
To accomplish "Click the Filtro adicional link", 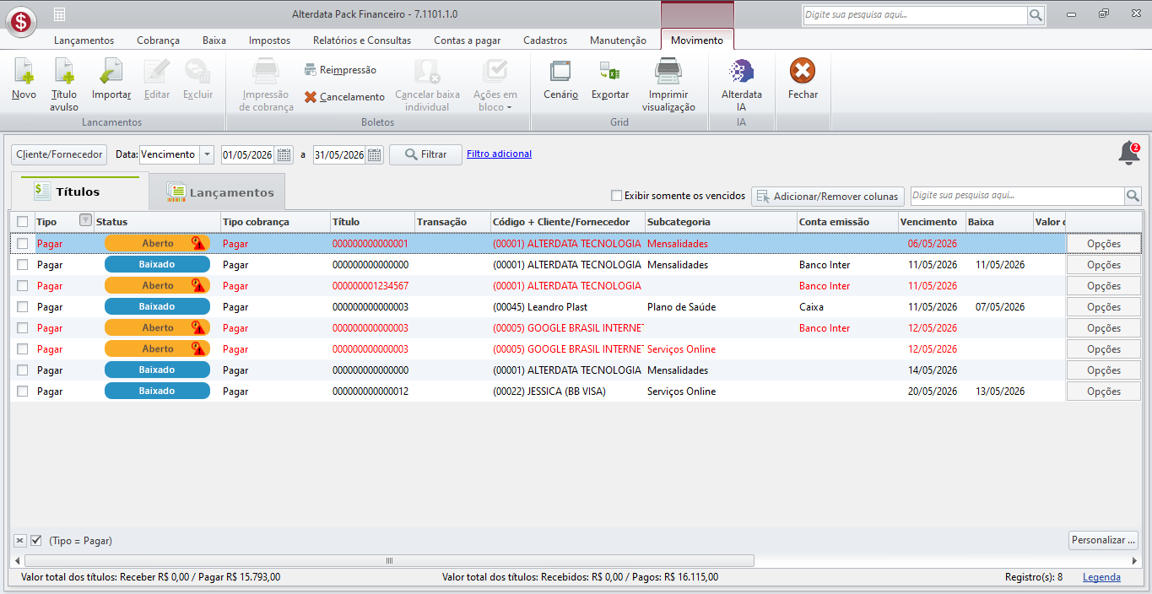I will click(499, 154).
